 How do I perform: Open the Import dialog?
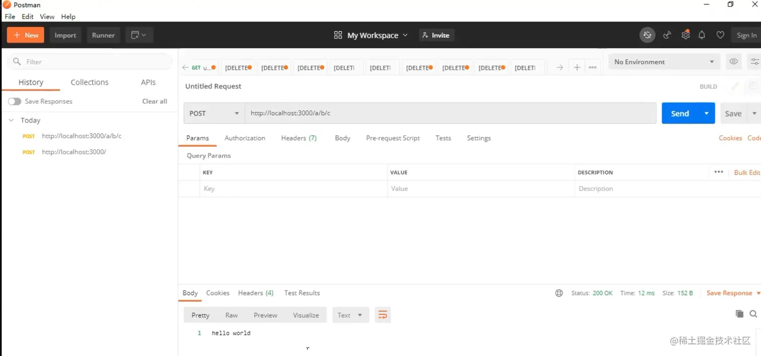coord(65,35)
